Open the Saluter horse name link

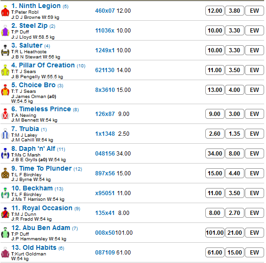[x=31, y=46]
